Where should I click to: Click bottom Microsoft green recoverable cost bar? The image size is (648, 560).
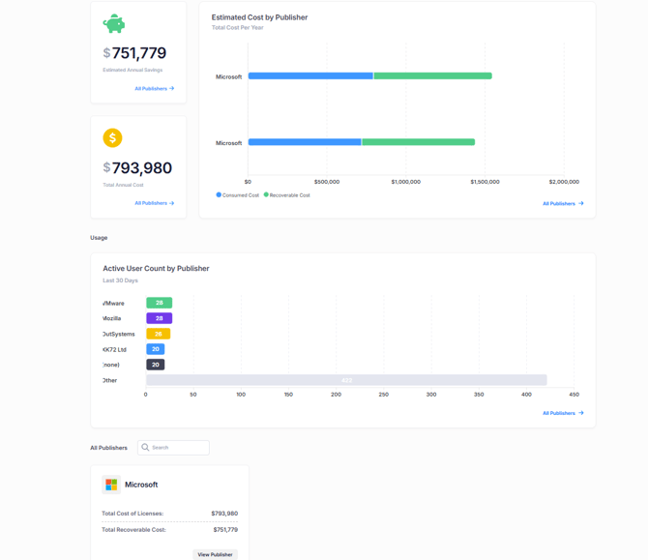click(x=418, y=142)
